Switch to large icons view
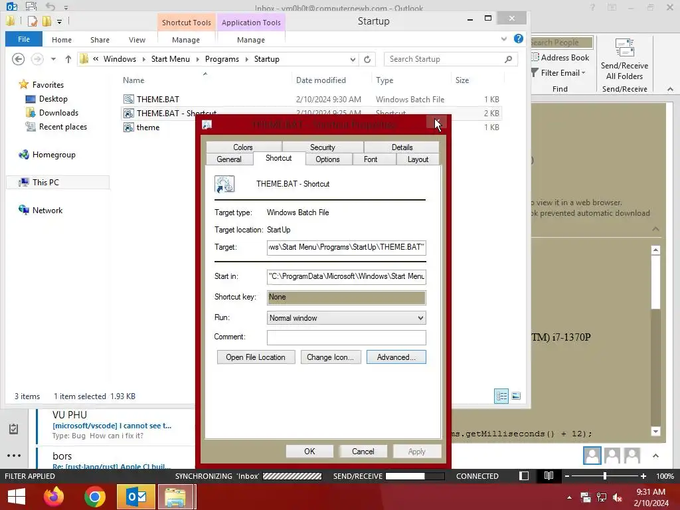 click(515, 396)
